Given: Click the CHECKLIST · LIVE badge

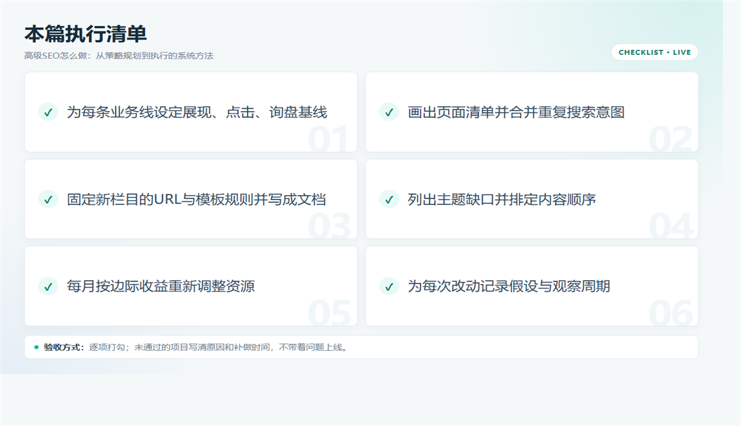Looking at the screenshot, I should [655, 52].
